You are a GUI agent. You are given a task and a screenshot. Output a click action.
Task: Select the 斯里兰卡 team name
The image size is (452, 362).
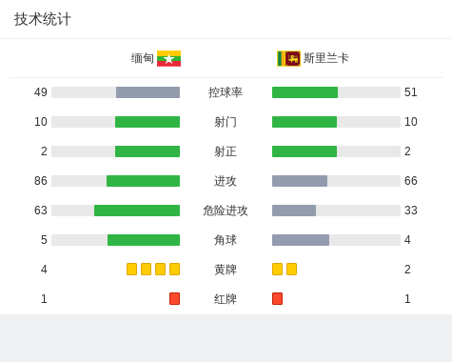[326, 58]
